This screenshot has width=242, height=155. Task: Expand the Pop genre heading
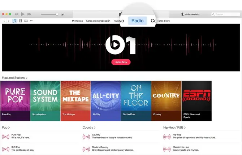[x=6, y=128]
